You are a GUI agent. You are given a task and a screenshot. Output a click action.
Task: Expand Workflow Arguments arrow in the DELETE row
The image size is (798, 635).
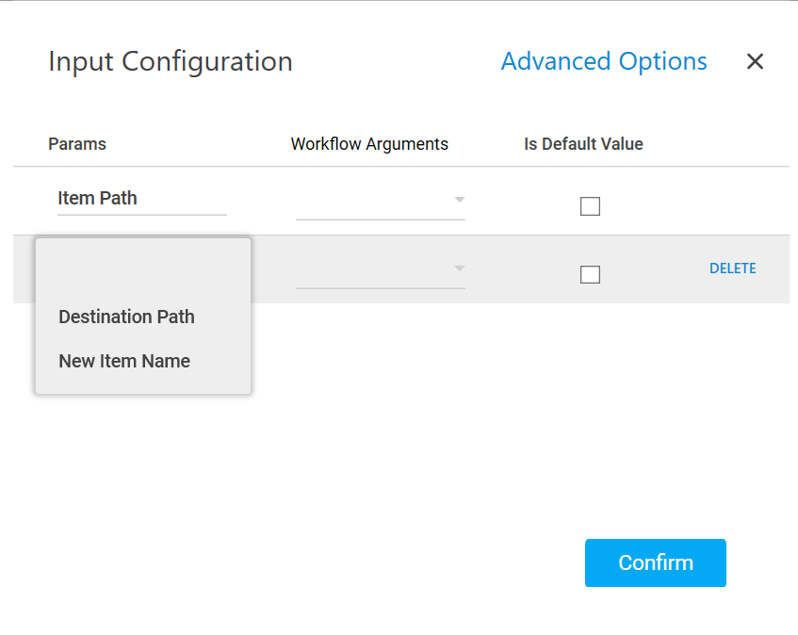tap(460, 269)
